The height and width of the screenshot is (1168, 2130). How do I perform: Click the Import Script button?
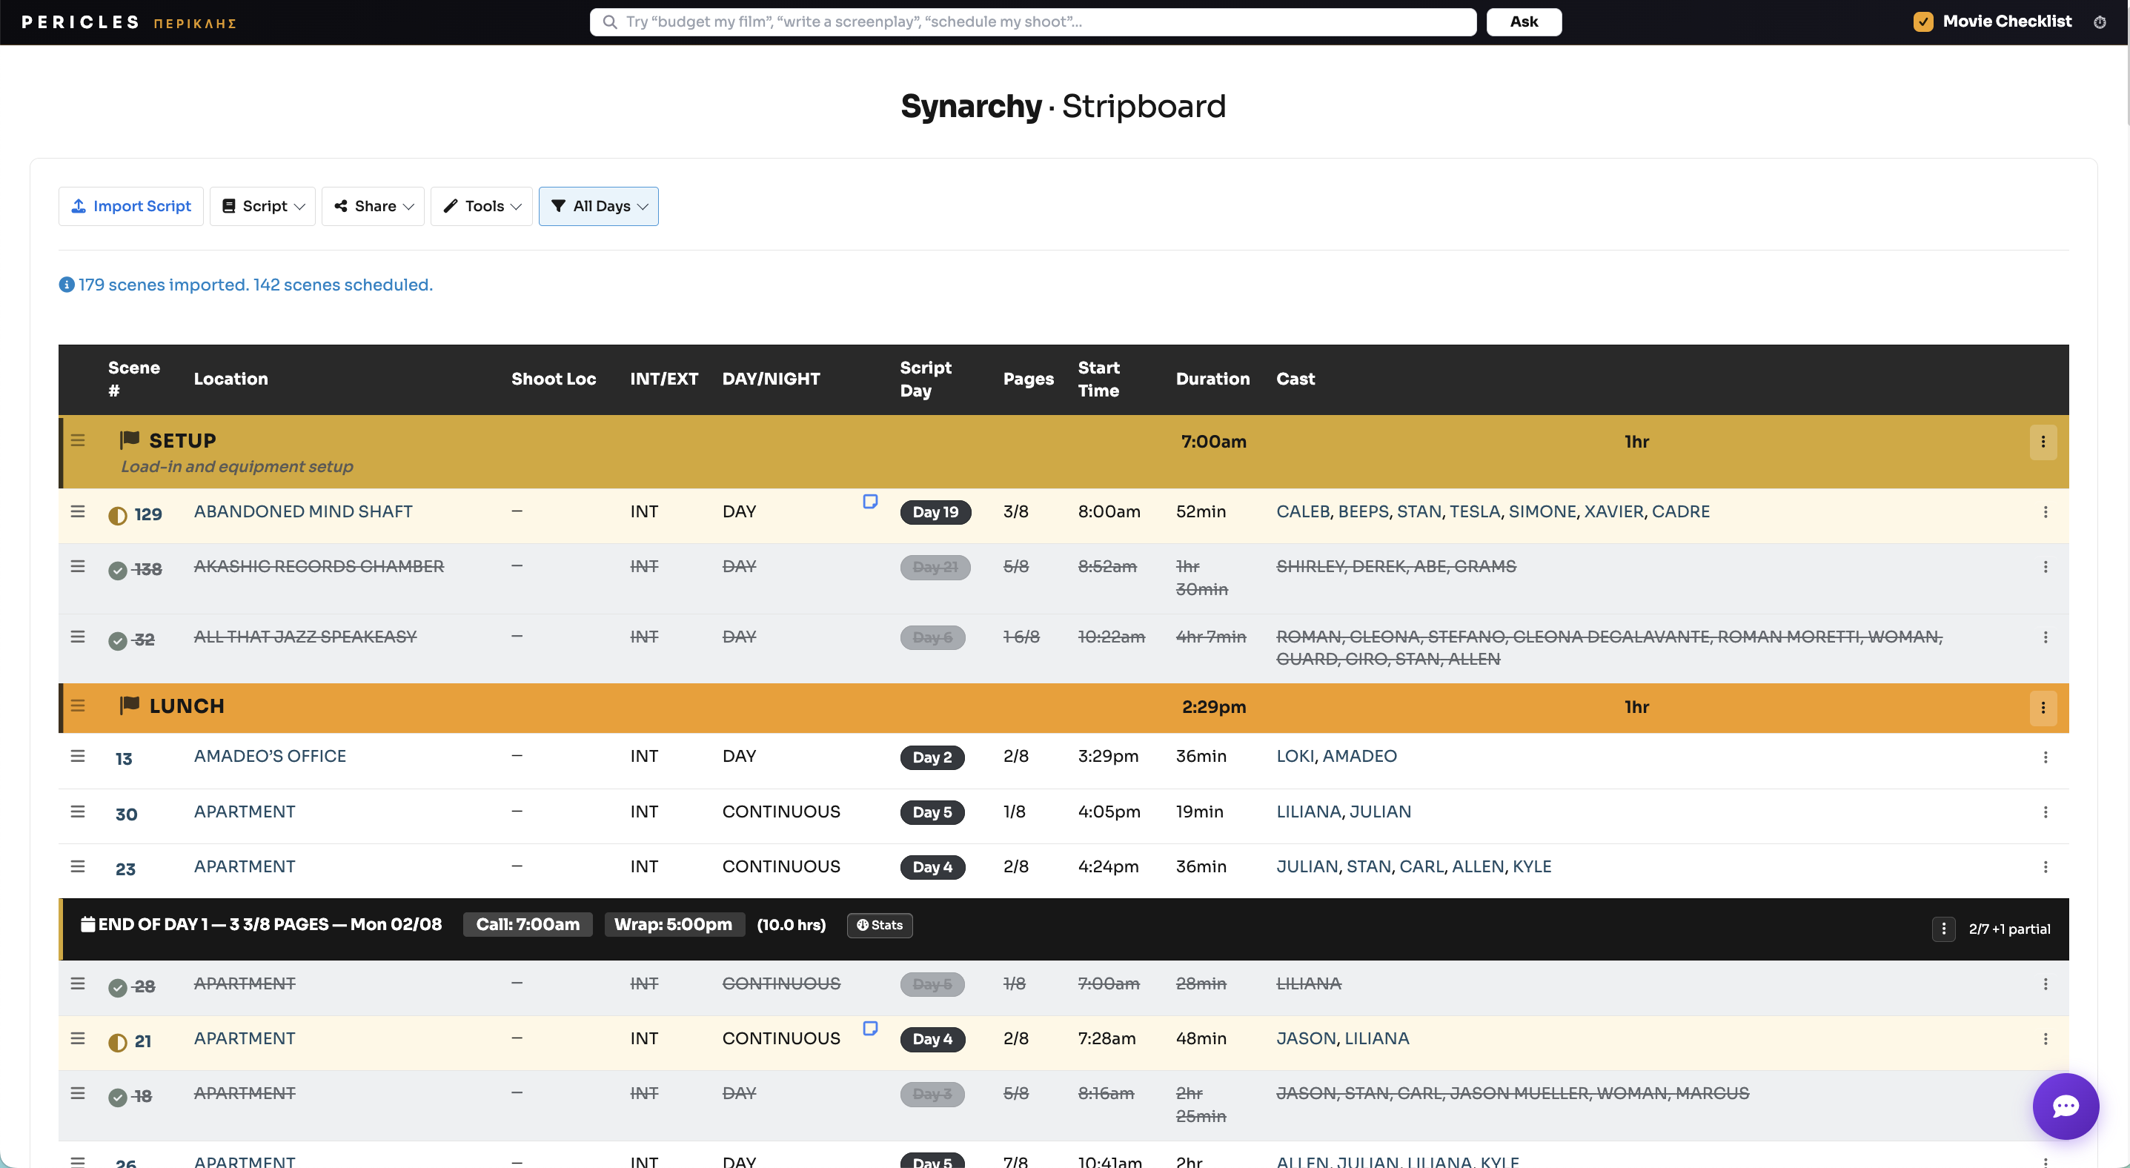click(130, 207)
